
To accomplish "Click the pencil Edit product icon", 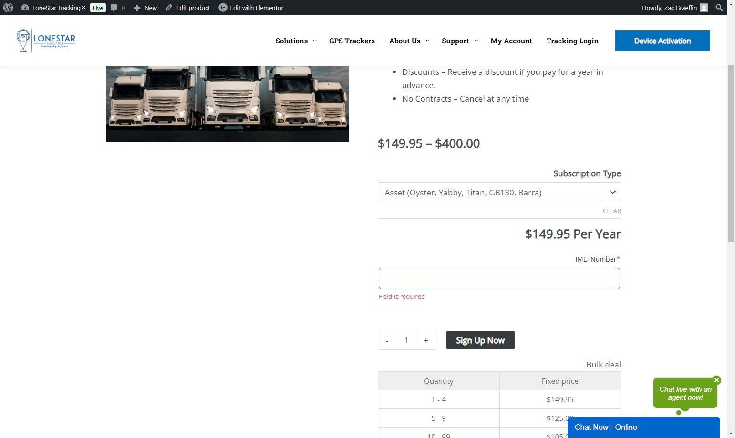I will tap(169, 8).
